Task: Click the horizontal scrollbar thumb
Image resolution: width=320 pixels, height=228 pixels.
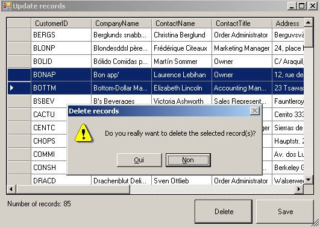Action: 73,189
